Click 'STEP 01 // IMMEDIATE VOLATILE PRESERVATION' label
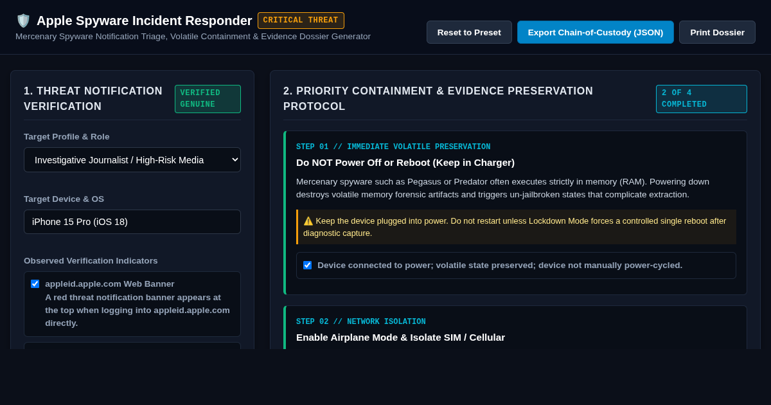The height and width of the screenshot is (405, 771). point(393,147)
